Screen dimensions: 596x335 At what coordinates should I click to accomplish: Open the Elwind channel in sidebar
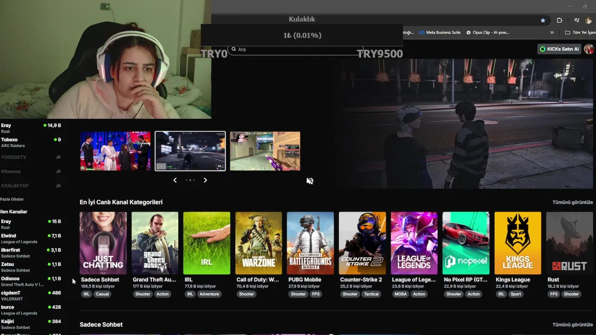(x=31, y=239)
